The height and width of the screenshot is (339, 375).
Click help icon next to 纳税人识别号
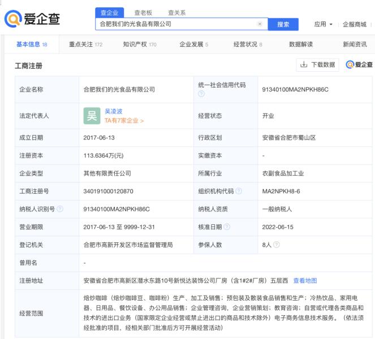(60, 209)
